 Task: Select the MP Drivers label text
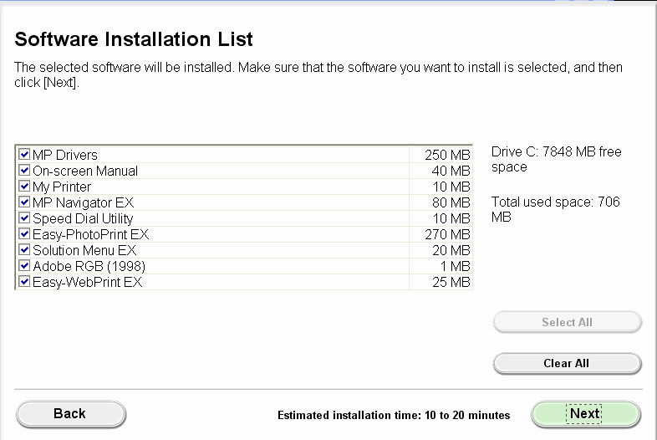65,155
